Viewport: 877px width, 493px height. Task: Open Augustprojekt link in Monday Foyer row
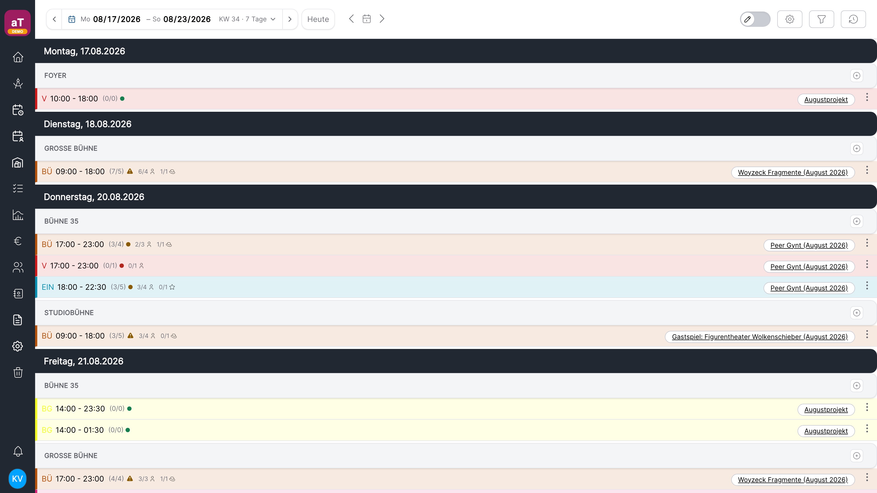click(x=826, y=100)
